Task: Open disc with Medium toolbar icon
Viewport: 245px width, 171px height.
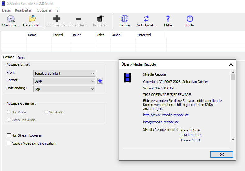Action: [11, 19]
